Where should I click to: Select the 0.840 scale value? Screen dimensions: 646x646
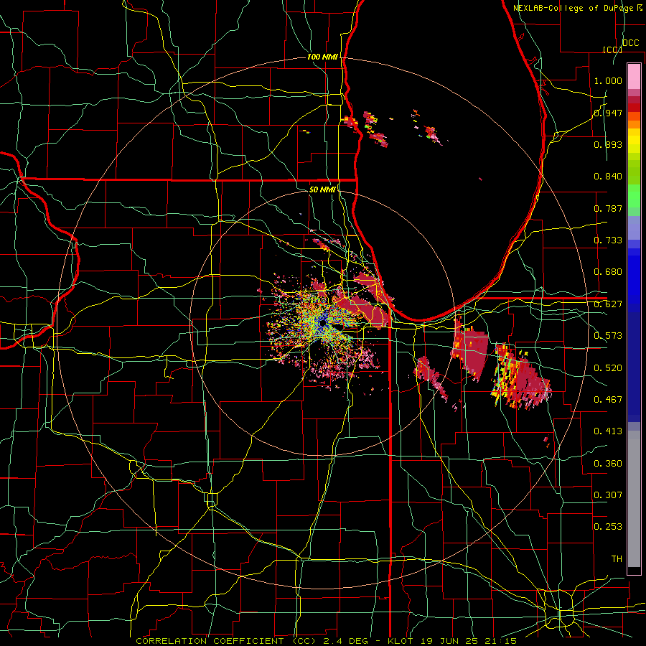pyautogui.click(x=608, y=177)
